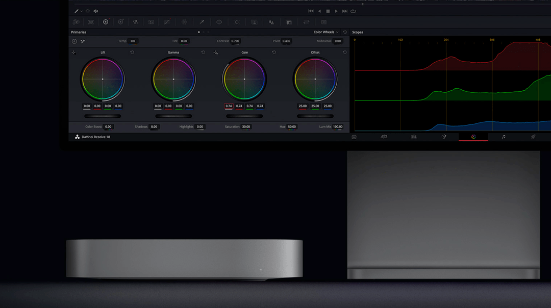
Task: Click the Lift color wheel
Action: (x=103, y=79)
